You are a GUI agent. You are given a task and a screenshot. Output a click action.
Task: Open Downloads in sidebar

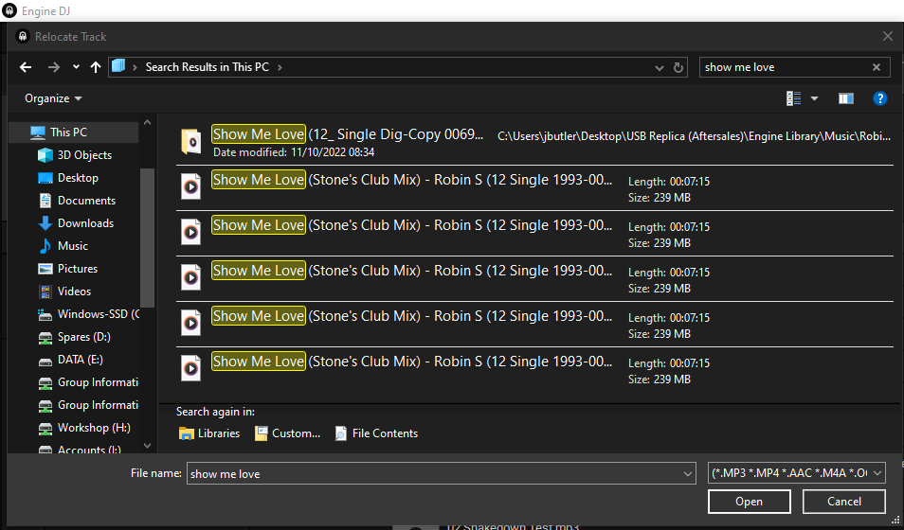[85, 223]
